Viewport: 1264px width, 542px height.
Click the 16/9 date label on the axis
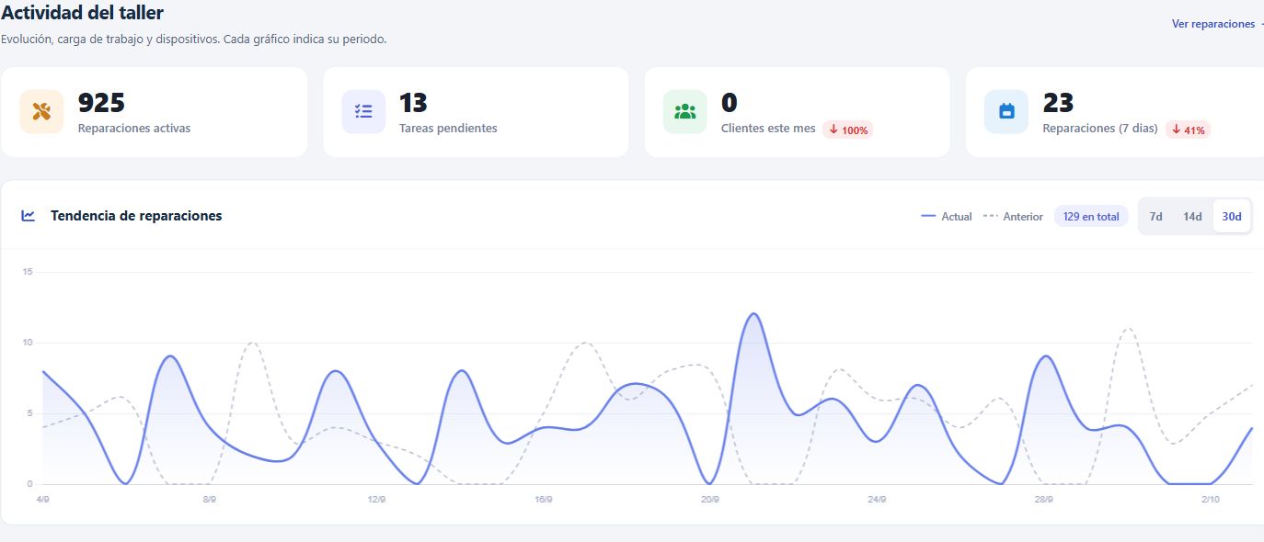click(x=544, y=500)
